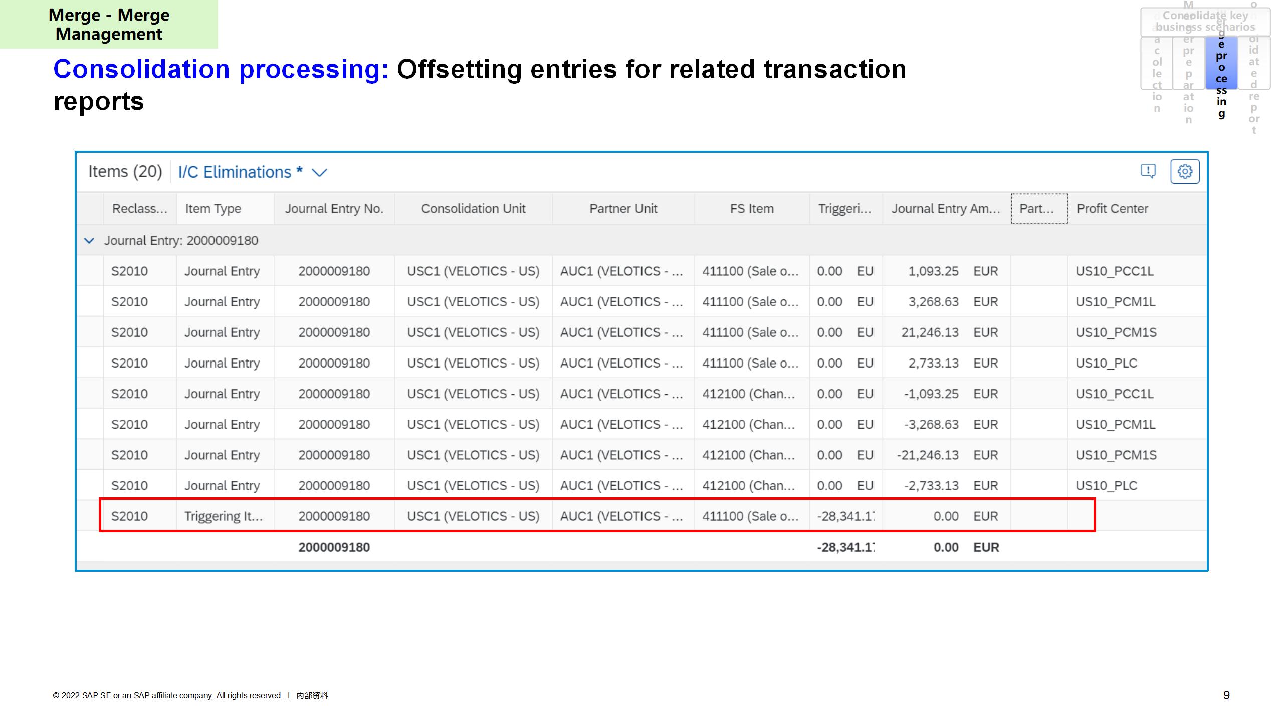
Task: Collapse the Journal Entry 2000009180 group
Action: pos(89,241)
